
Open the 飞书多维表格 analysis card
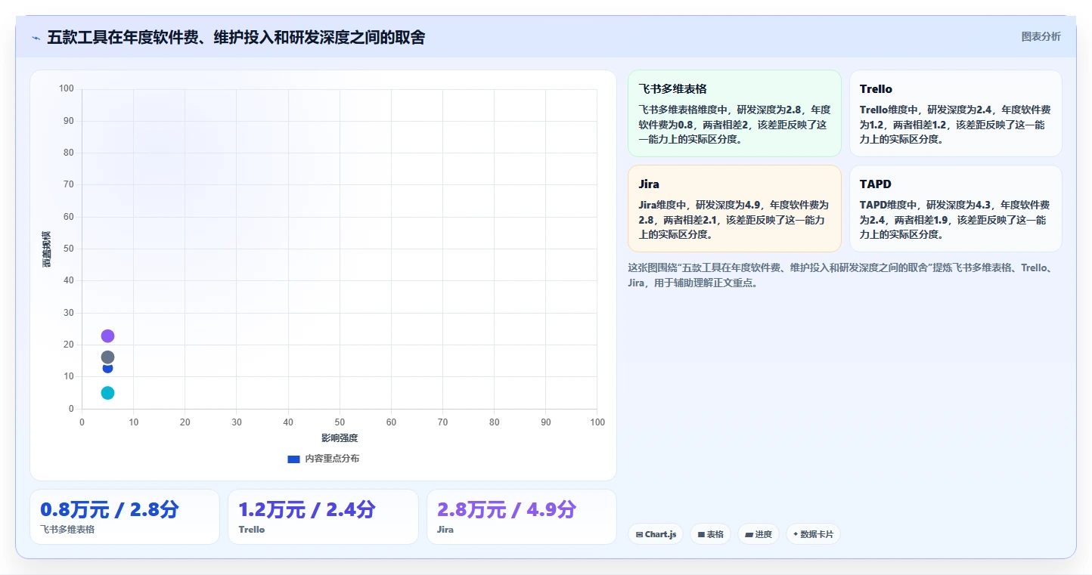[x=734, y=113]
